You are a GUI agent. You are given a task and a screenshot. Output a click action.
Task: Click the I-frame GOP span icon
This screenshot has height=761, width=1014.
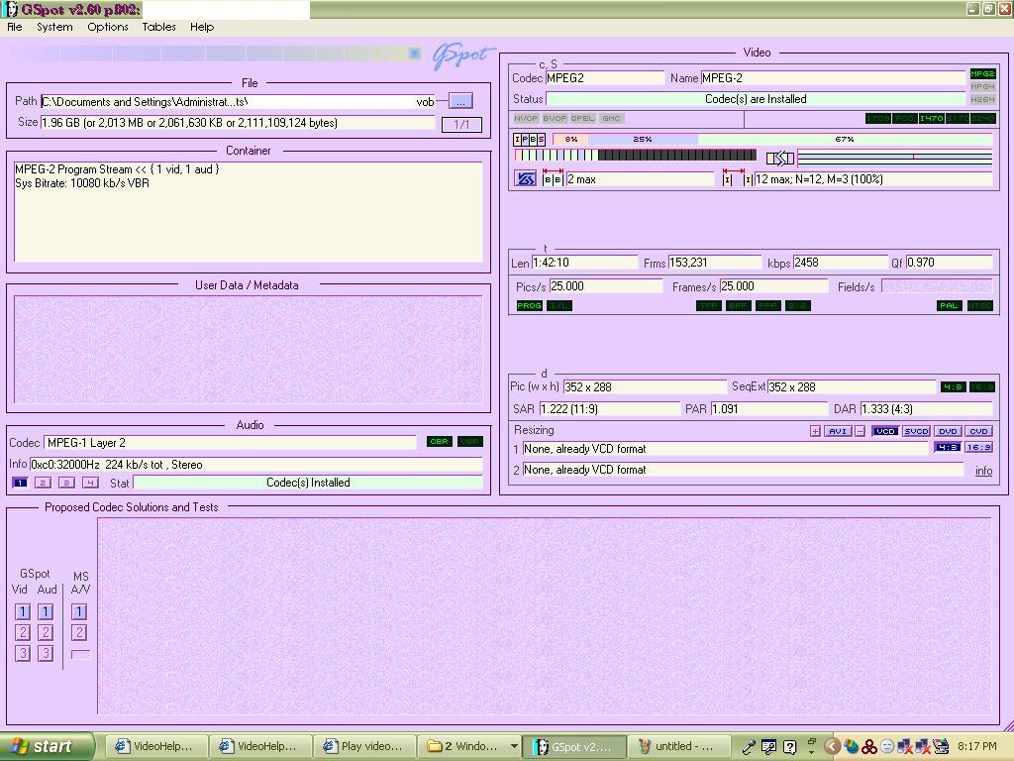(x=737, y=178)
